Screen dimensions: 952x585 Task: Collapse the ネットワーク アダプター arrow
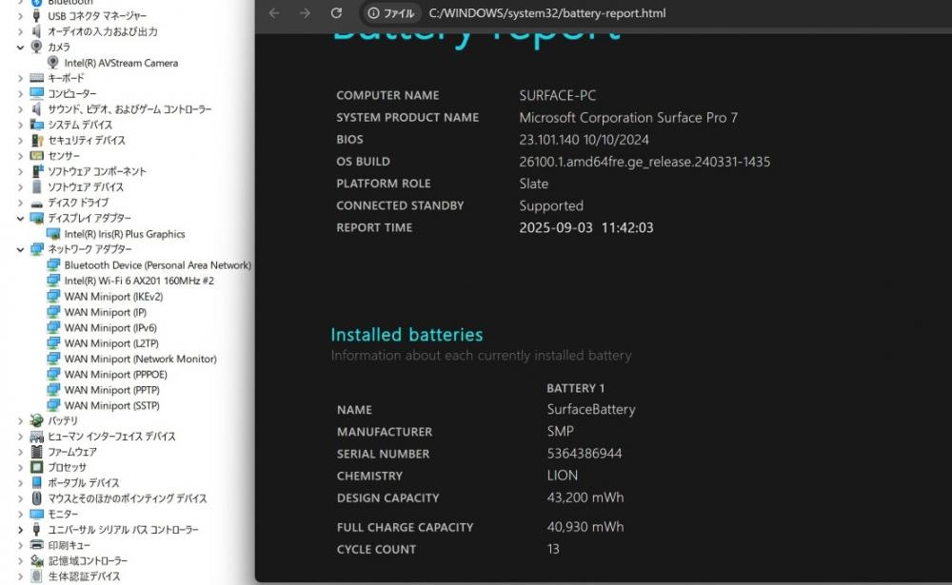(20, 249)
